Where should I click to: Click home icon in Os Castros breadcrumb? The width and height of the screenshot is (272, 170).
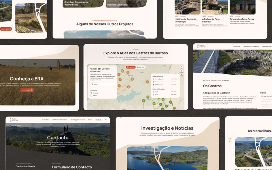(204, 81)
